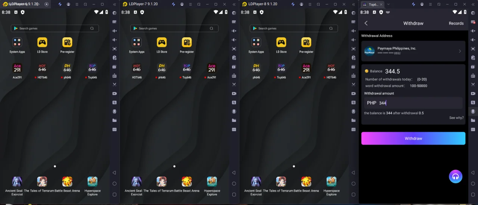Open Top646 app in LDPlayer-8 window
This screenshot has height=205, width=478.
(x=281, y=68)
